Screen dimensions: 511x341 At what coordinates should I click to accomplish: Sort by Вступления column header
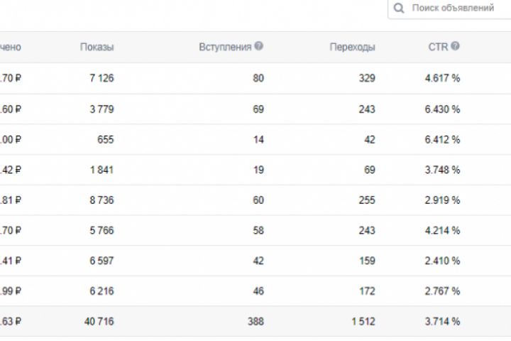(225, 47)
